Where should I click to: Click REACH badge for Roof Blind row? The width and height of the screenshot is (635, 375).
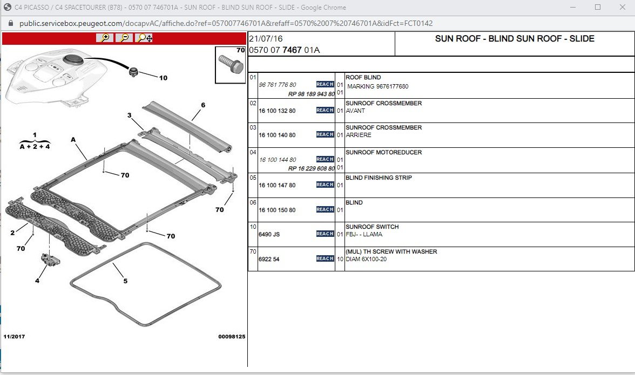(x=325, y=84)
